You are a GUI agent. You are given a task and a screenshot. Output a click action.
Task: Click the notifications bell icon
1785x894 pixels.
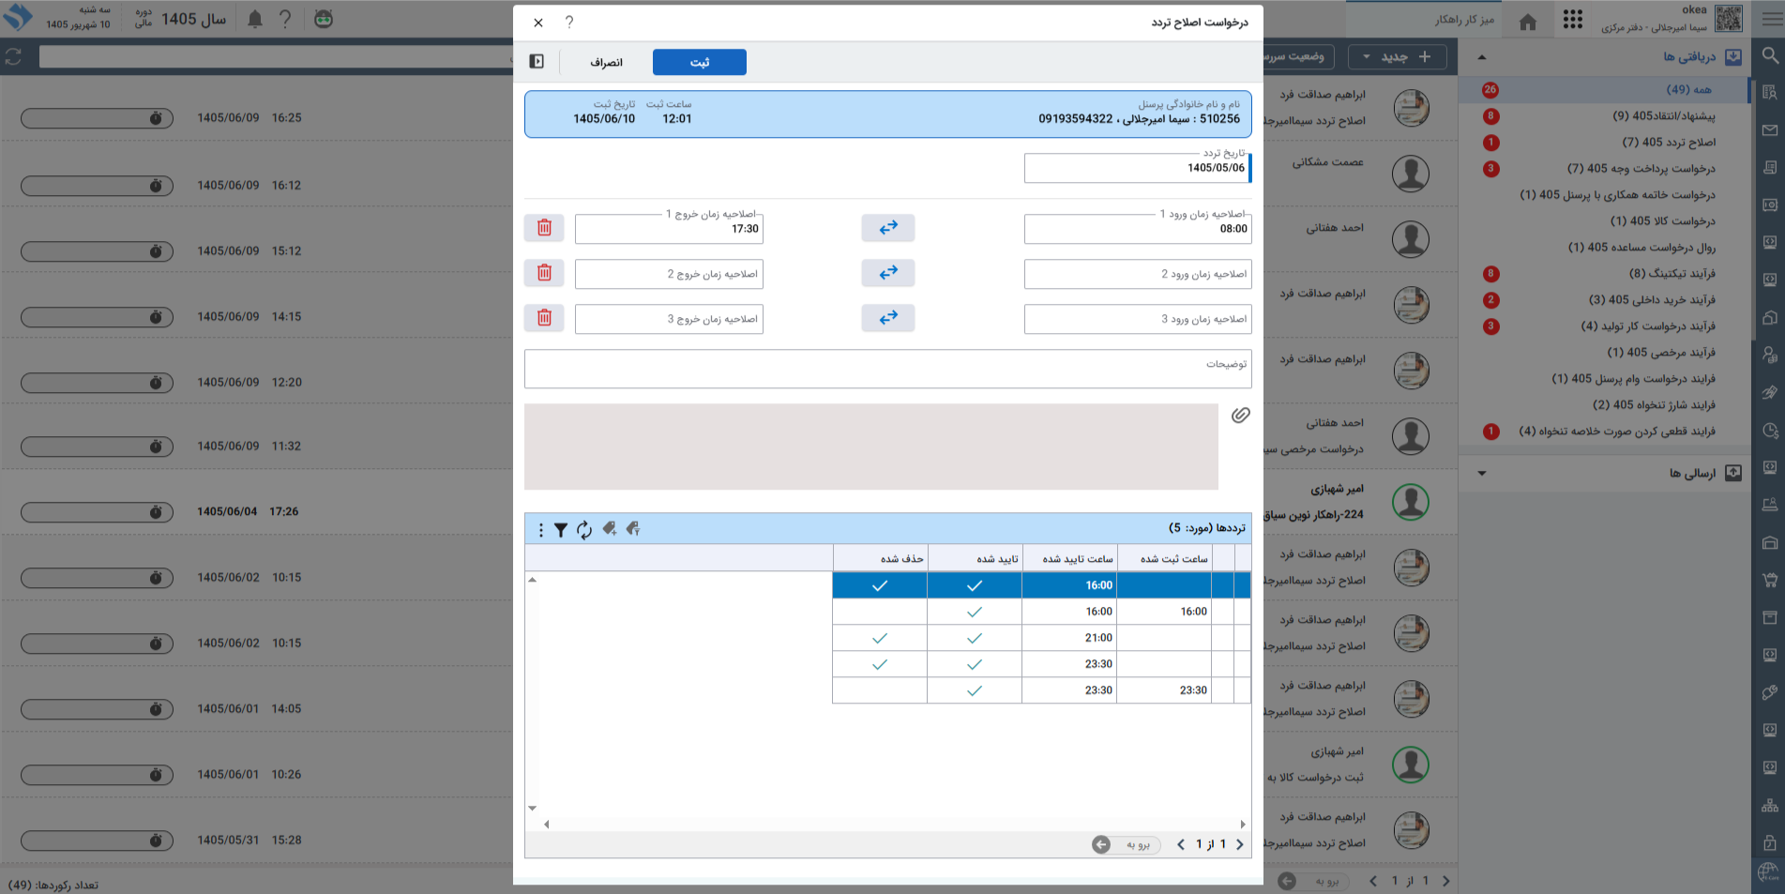(255, 19)
